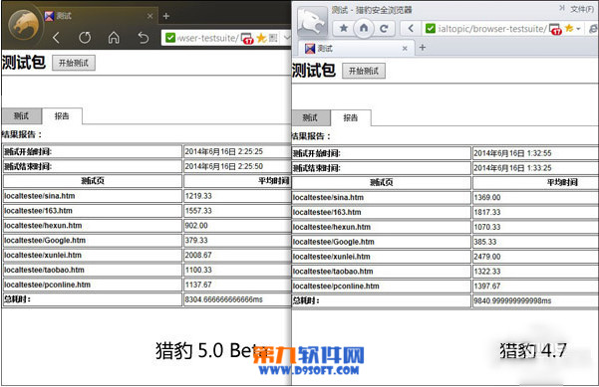Go back in right Liebao 4.7 browser

pyautogui.click(x=411, y=28)
